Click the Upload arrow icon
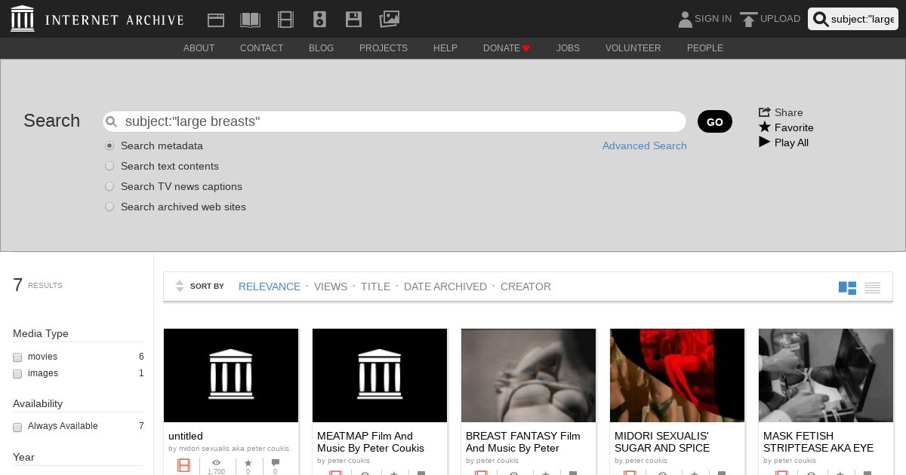Image resolution: width=906 pixels, height=475 pixels. pos(748,20)
